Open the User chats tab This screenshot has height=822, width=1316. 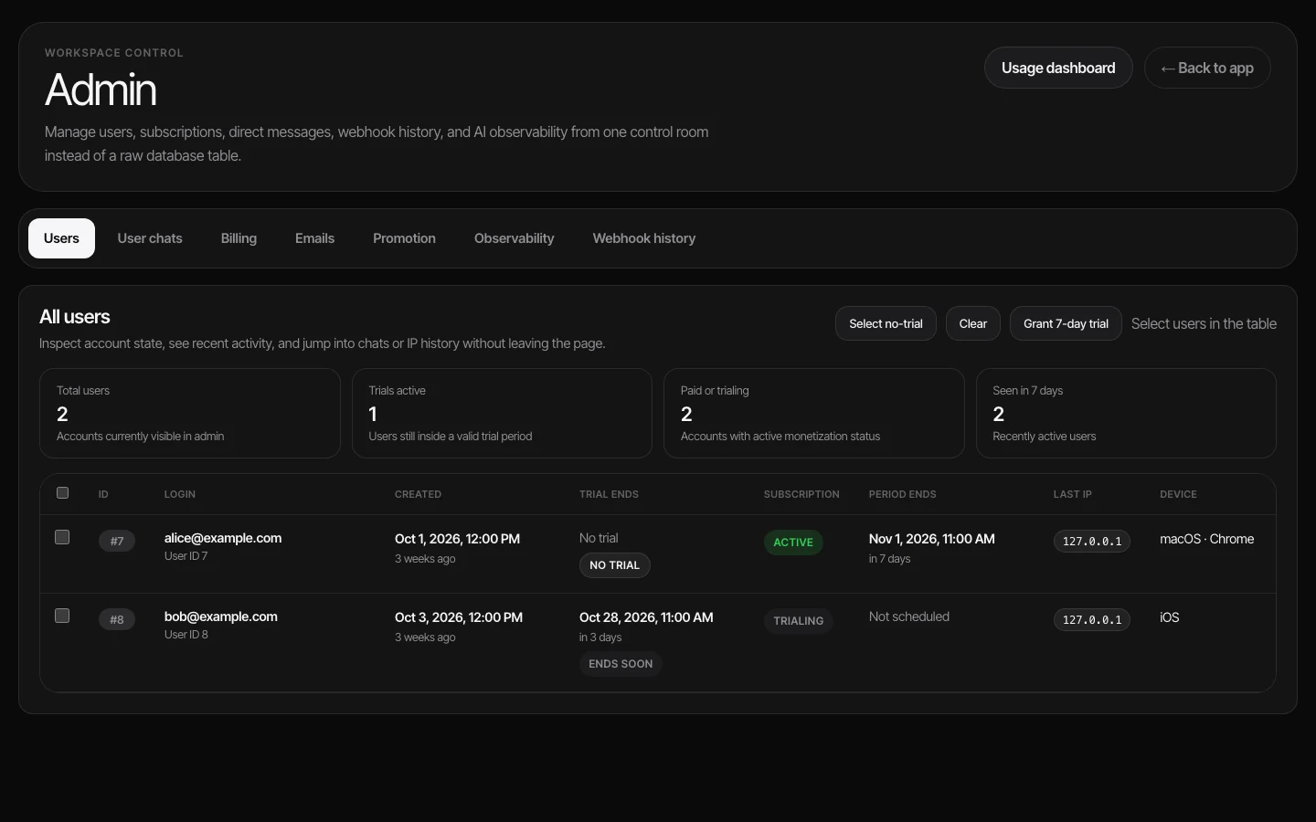coord(150,238)
